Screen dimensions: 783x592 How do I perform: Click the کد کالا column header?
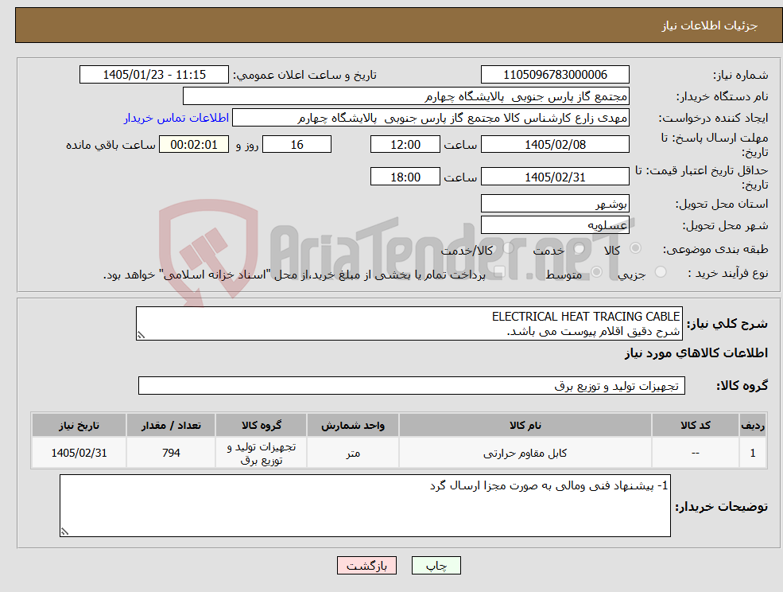point(695,426)
